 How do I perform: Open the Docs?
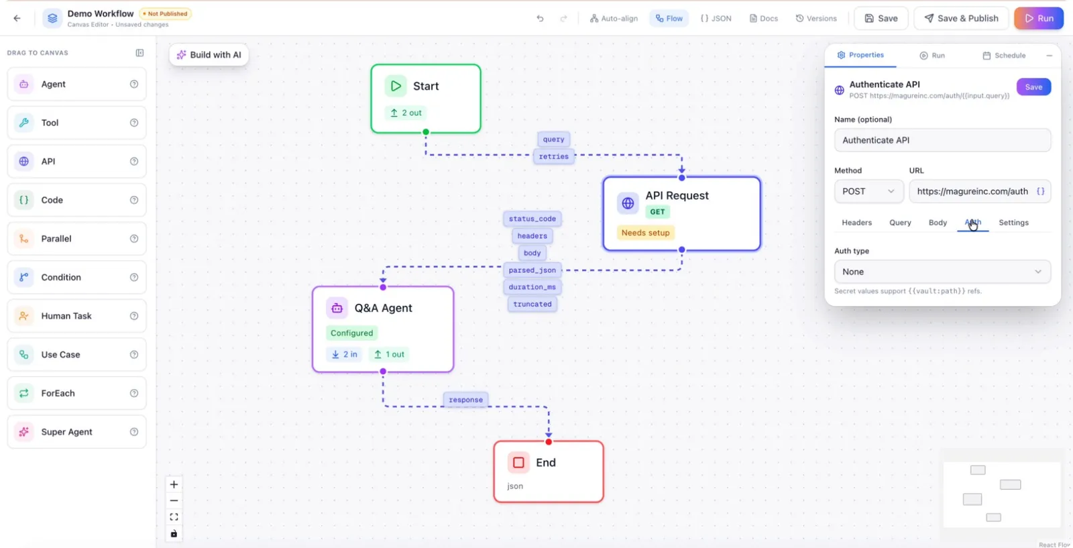[764, 19]
